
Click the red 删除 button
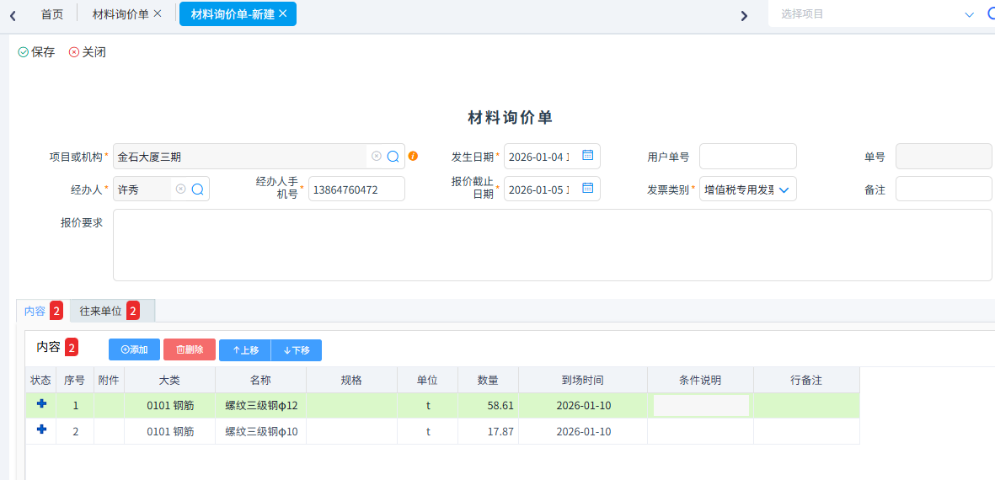pyautogui.click(x=190, y=349)
